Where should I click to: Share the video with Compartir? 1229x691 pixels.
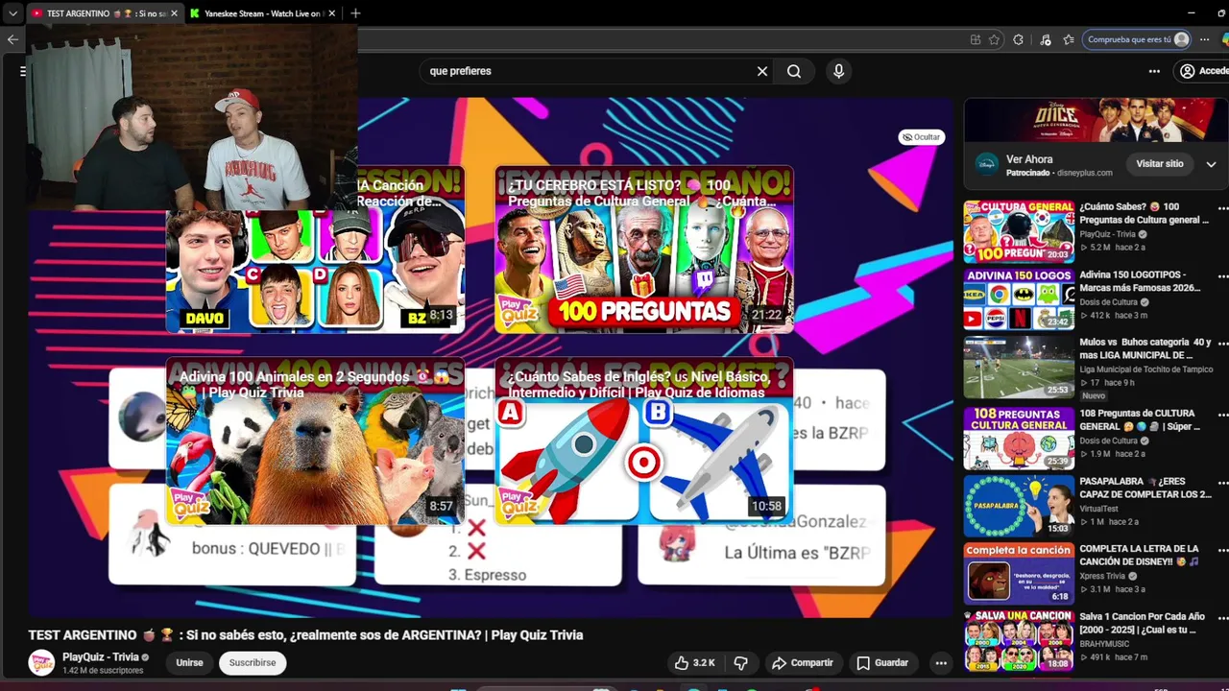coord(803,662)
